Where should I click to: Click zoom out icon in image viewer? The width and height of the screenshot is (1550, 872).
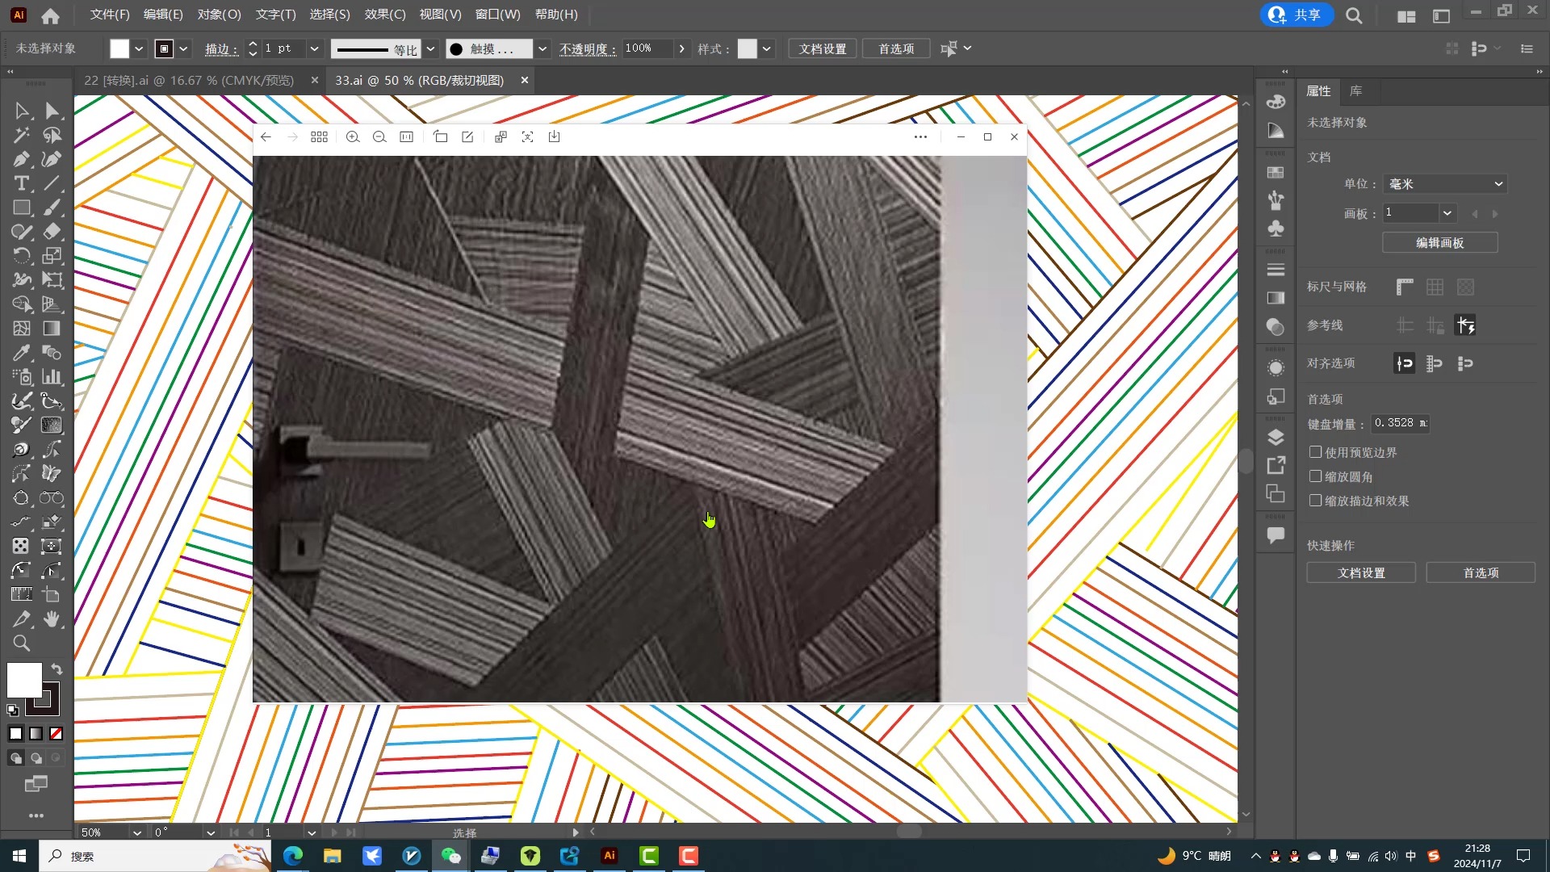379,137
